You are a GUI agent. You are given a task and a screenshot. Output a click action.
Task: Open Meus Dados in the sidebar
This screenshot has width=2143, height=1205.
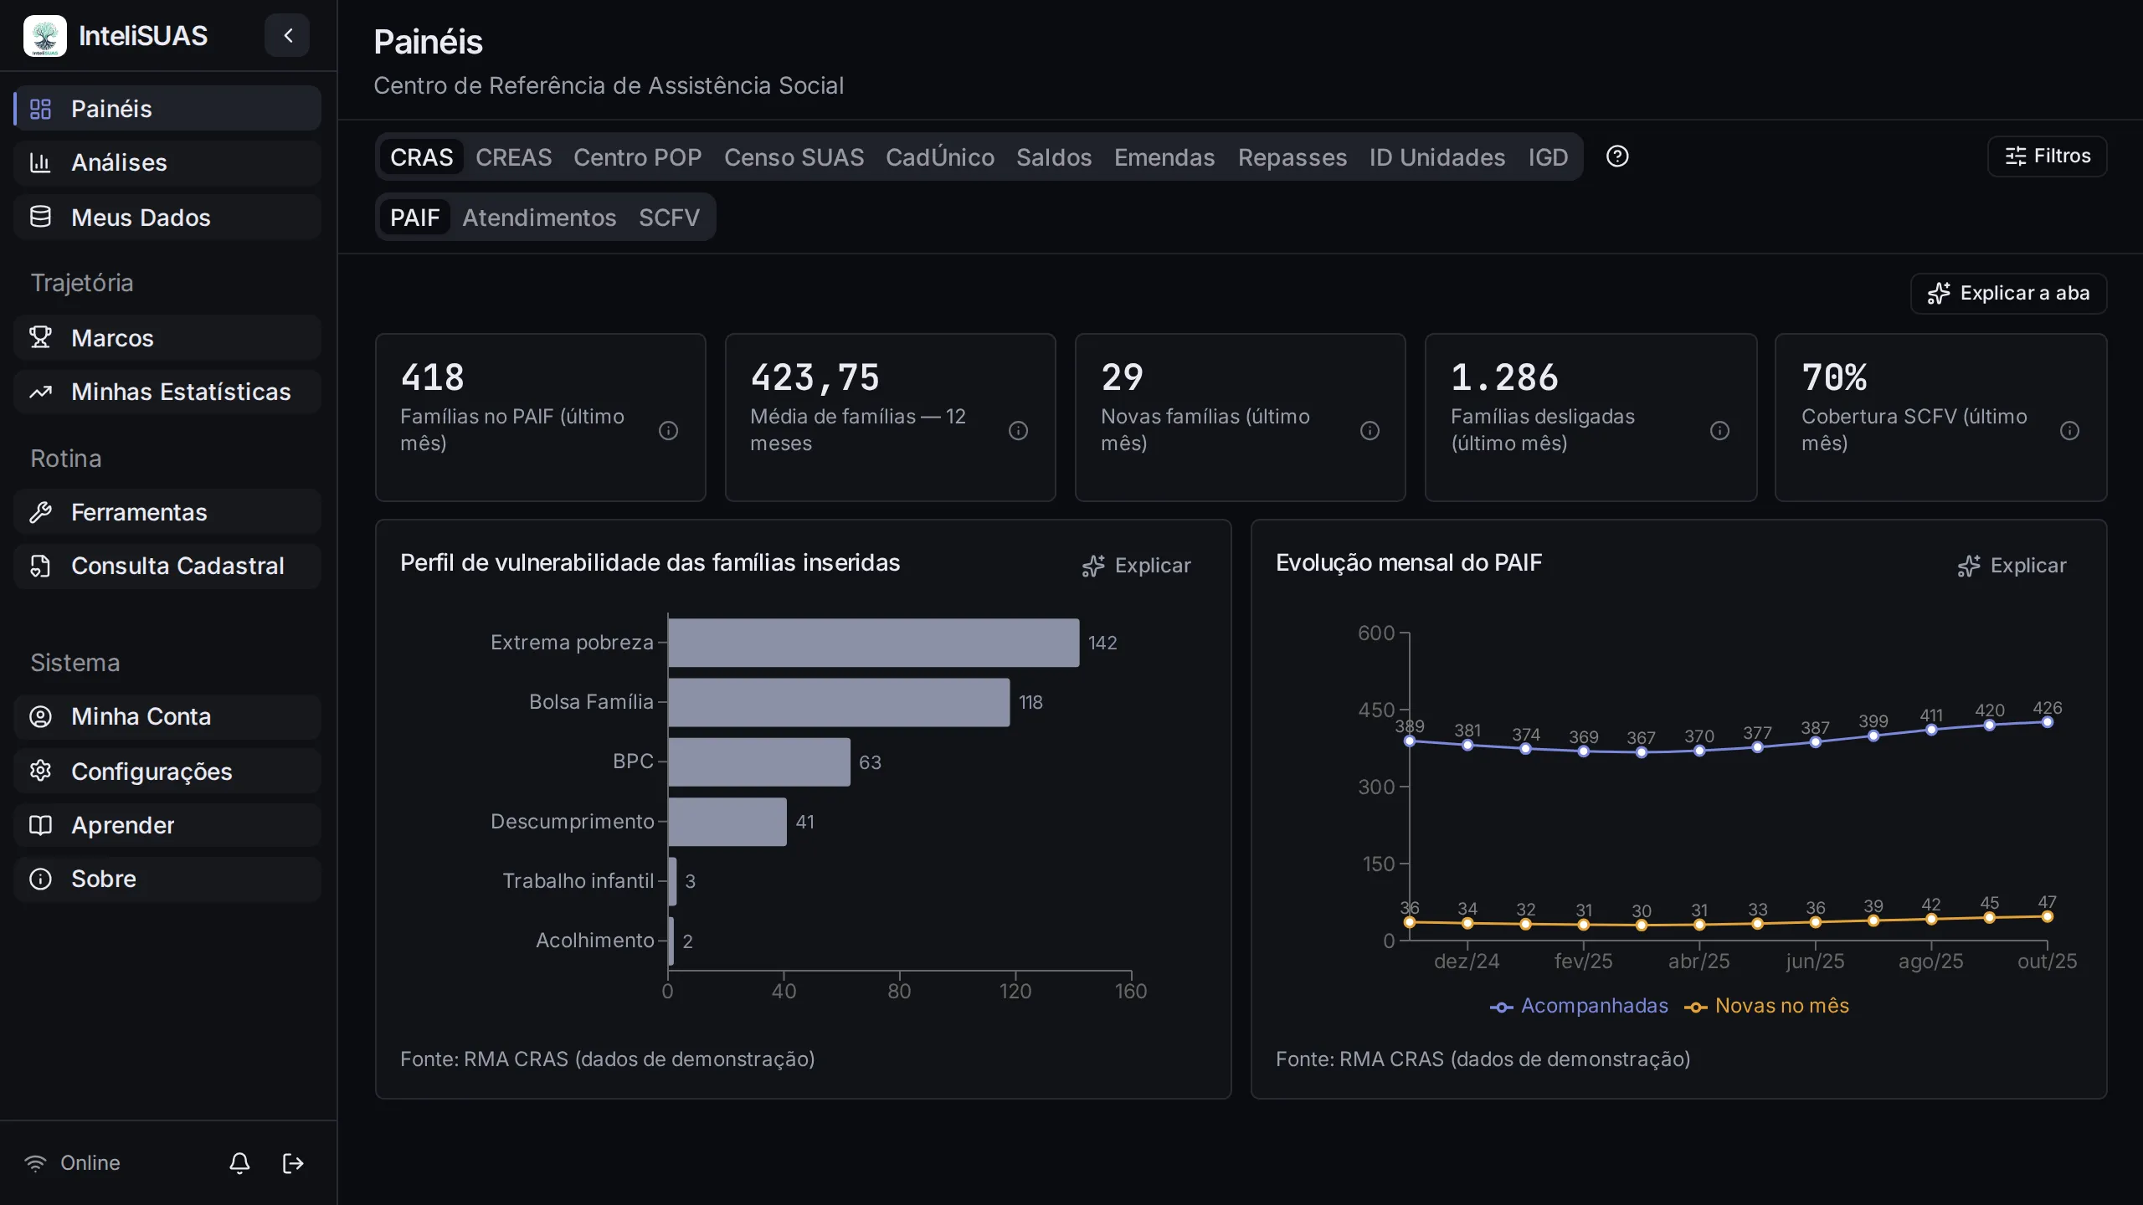(x=167, y=218)
